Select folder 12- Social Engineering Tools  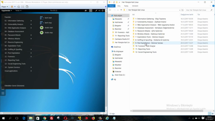[146, 52]
